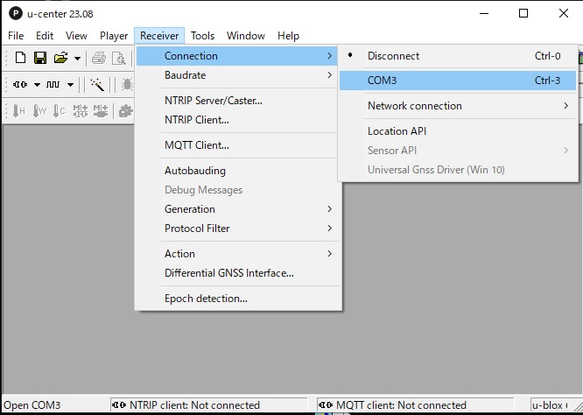The image size is (583, 415).
Task: Expand the port selection arrow beside Connect
Action: pos(37,85)
